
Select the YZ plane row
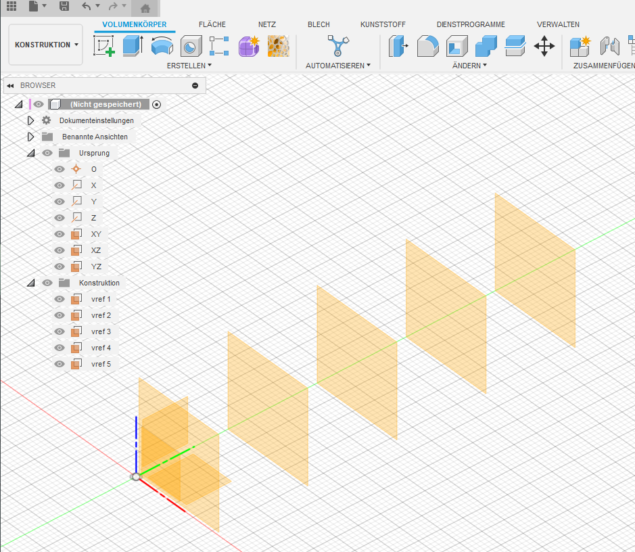pyautogui.click(x=80, y=267)
